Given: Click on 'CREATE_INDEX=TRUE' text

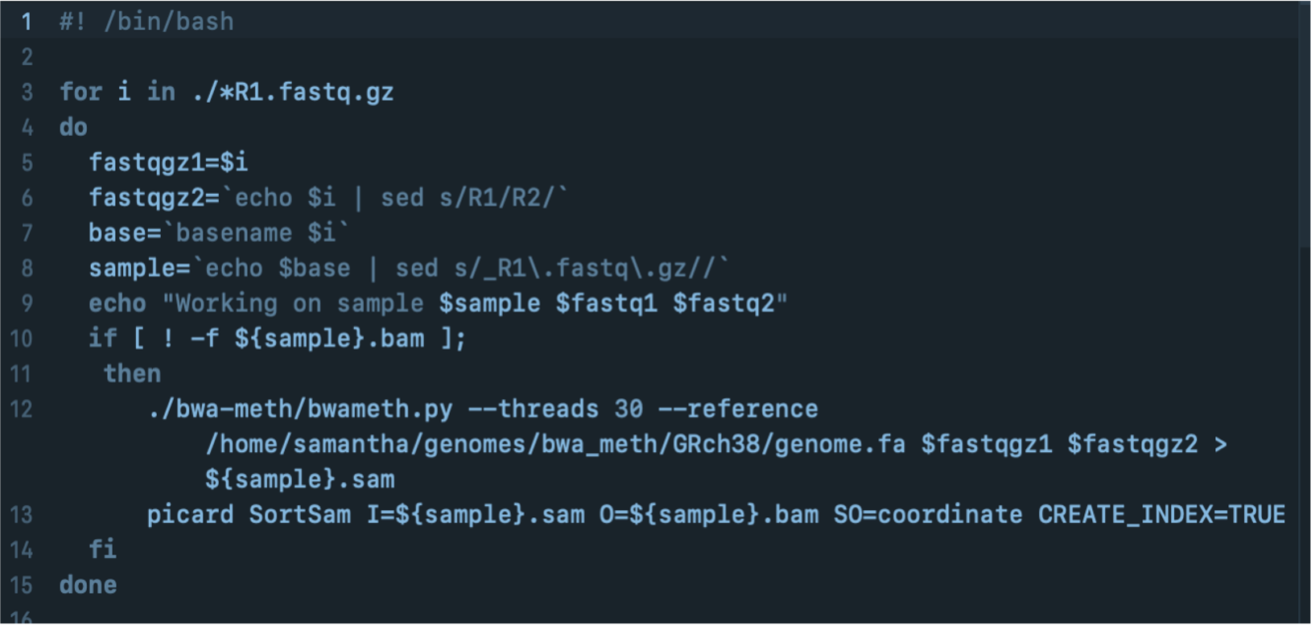Looking at the screenshot, I should [1161, 515].
